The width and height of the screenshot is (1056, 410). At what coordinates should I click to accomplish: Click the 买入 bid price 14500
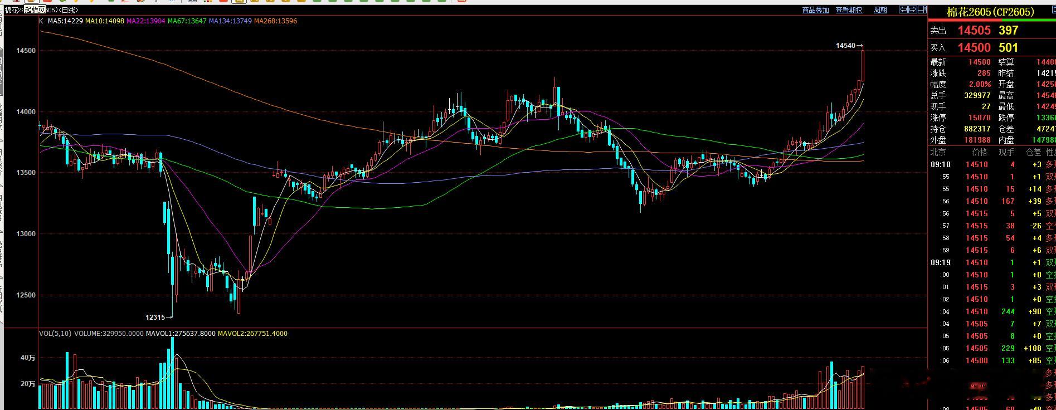click(x=974, y=48)
